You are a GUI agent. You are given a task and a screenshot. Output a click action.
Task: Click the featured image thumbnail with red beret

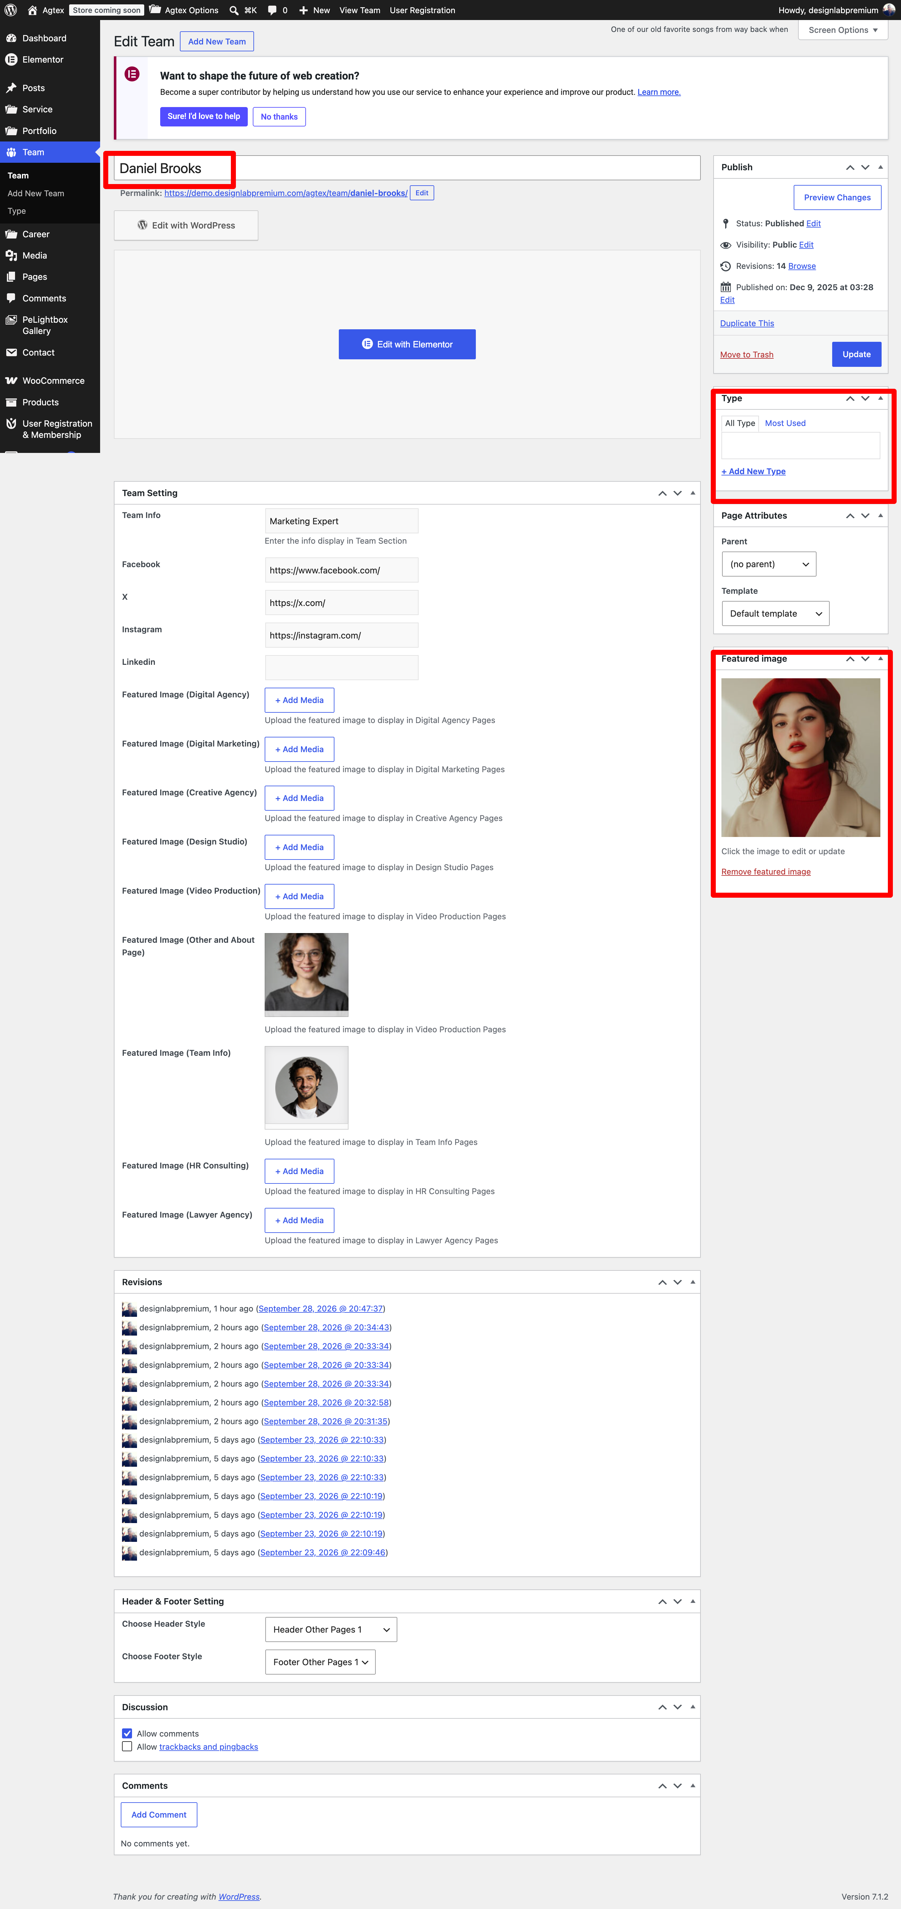[x=800, y=757]
